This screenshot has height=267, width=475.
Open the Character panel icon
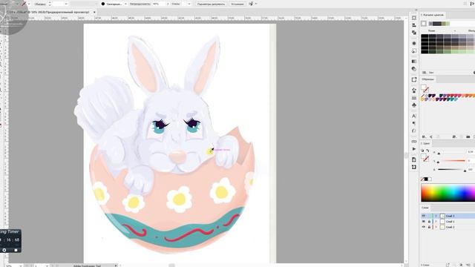(414, 116)
